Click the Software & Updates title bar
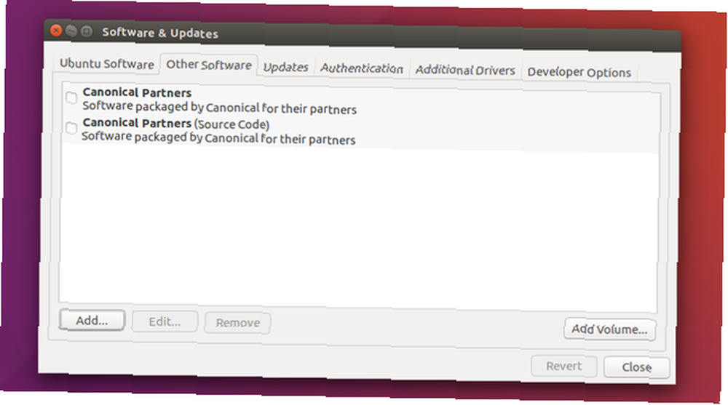The width and height of the screenshot is (728, 405). 362,36
